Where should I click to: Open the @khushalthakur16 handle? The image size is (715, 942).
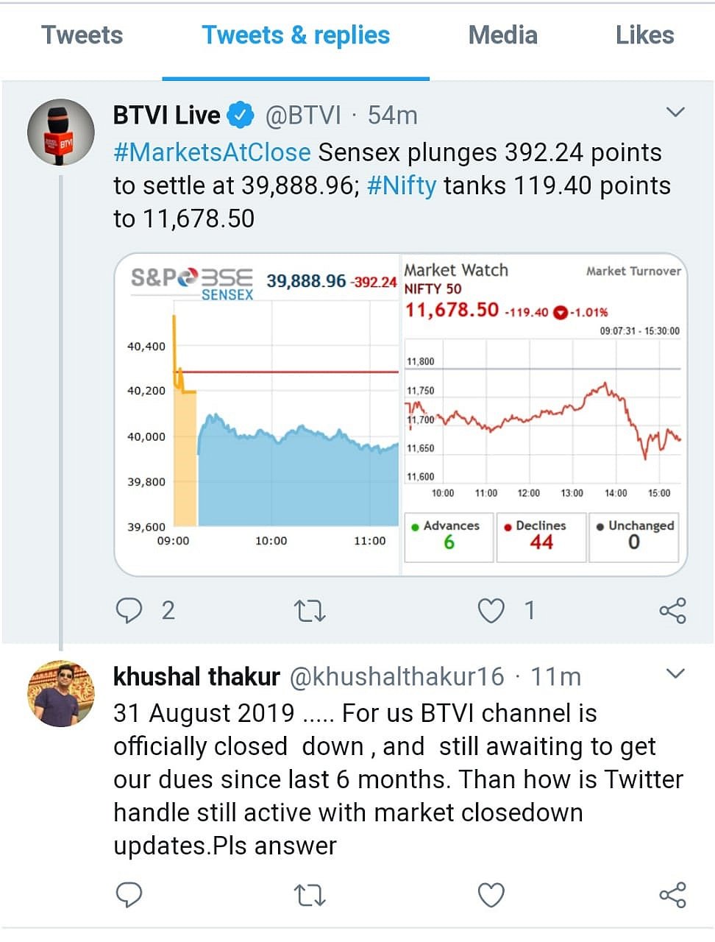(x=397, y=676)
